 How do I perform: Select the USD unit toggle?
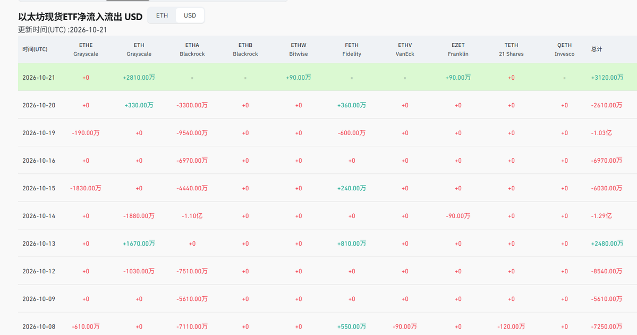pyautogui.click(x=190, y=15)
